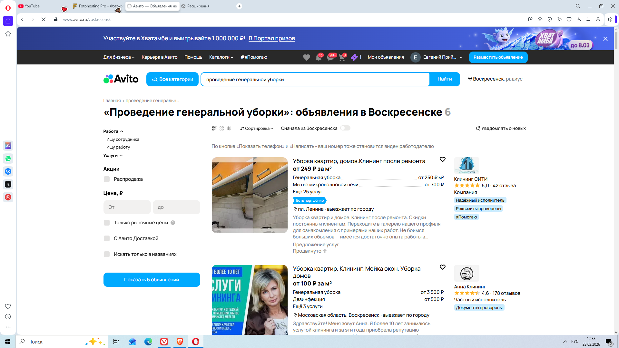Open the notifications bell icon

(x=318, y=58)
